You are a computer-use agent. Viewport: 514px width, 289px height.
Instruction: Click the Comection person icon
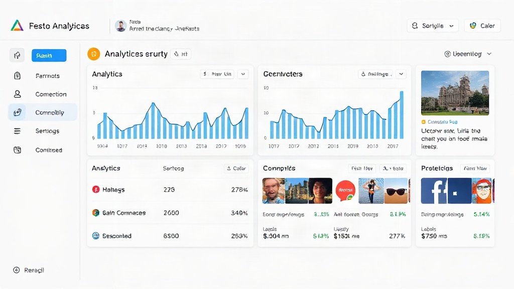coord(18,94)
